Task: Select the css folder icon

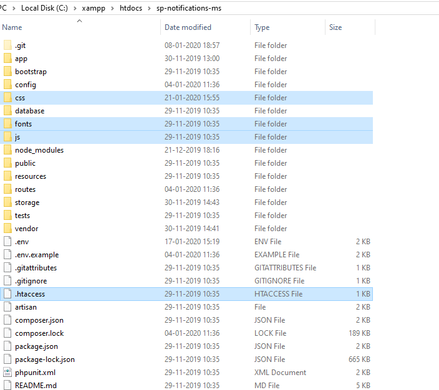Action: pyautogui.click(x=7, y=98)
